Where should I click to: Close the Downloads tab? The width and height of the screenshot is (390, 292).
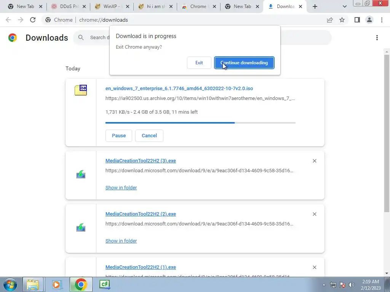point(300,7)
